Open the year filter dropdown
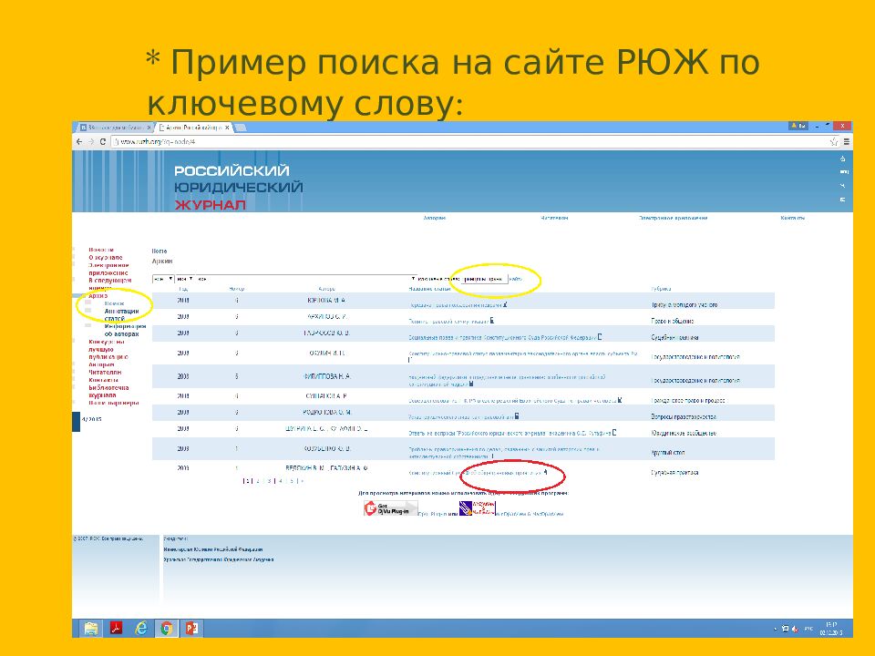The height and width of the screenshot is (656, 875). point(161,278)
